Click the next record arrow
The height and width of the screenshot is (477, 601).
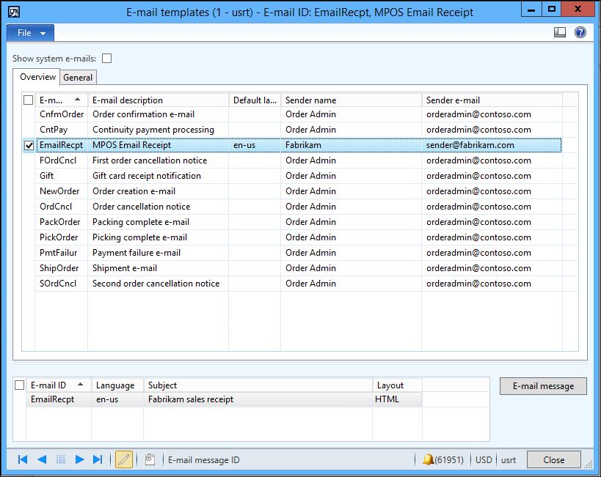80,459
